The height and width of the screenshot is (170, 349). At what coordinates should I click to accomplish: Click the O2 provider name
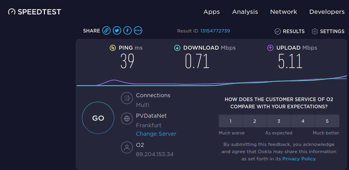coord(140,145)
